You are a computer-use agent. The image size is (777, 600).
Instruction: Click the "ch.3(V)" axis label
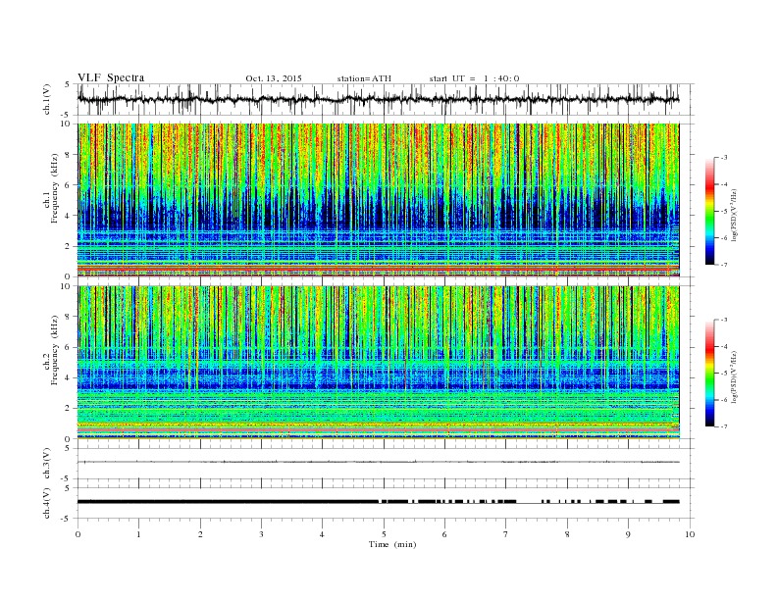pos(46,464)
